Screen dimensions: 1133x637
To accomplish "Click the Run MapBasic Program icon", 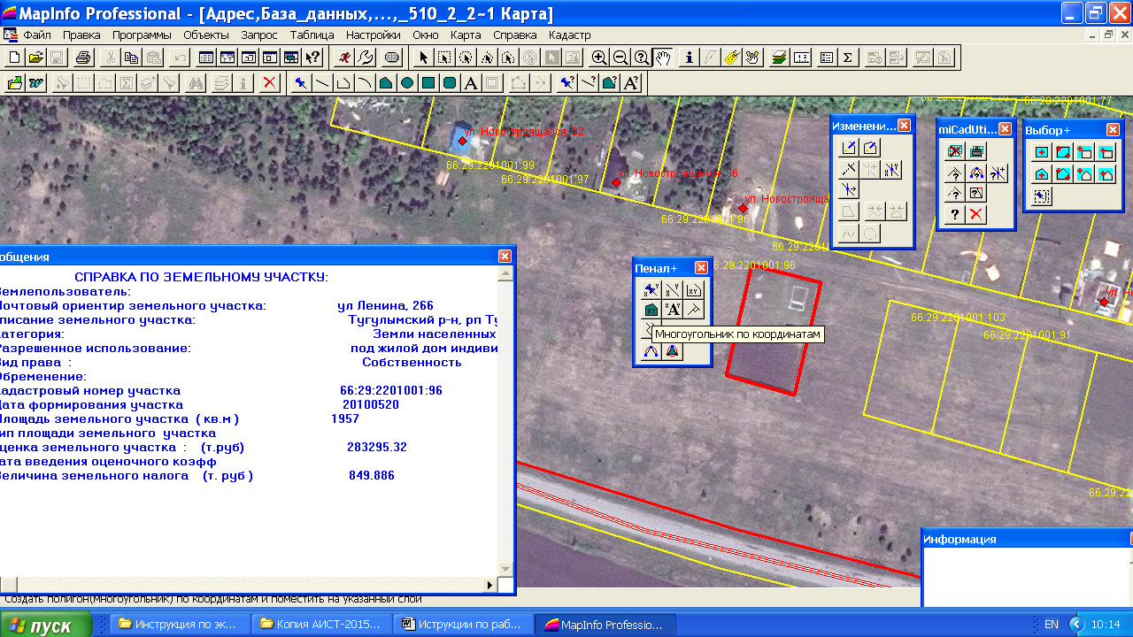I will coord(343,58).
